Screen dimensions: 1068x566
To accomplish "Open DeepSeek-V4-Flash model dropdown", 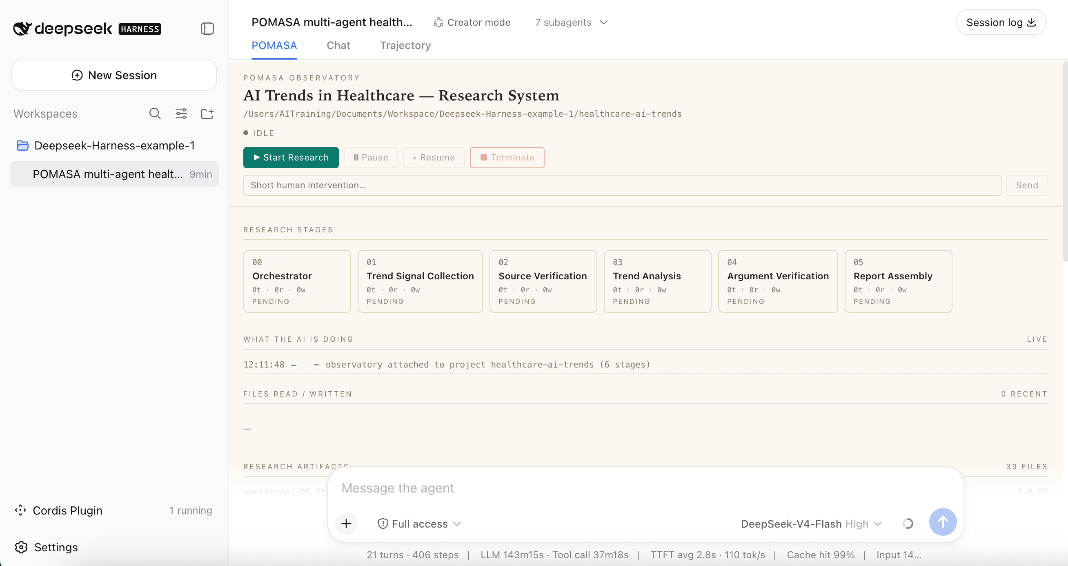I will coord(811,524).
